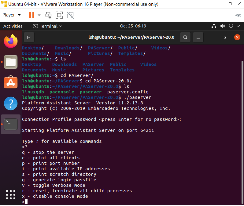Launch Firefox from the dock

(11, 41)
